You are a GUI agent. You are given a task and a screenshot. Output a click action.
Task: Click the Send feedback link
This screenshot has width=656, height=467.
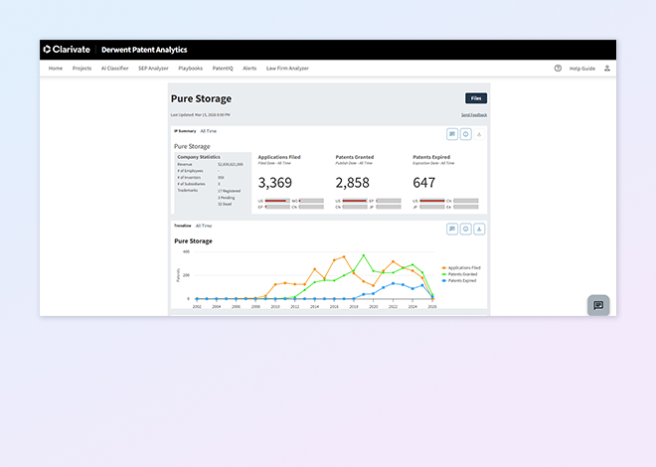point(474,114)
